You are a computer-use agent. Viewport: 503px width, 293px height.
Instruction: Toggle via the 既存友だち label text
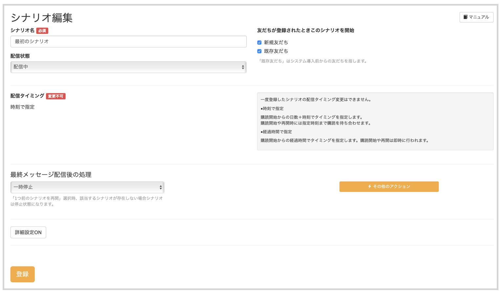(276, 51)
